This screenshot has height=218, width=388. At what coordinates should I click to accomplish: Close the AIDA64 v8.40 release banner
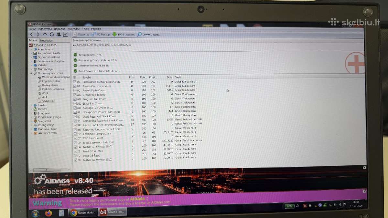(x=364, y=167)
